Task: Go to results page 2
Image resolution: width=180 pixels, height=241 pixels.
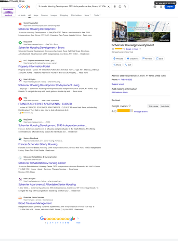Action: coord(48,223)
